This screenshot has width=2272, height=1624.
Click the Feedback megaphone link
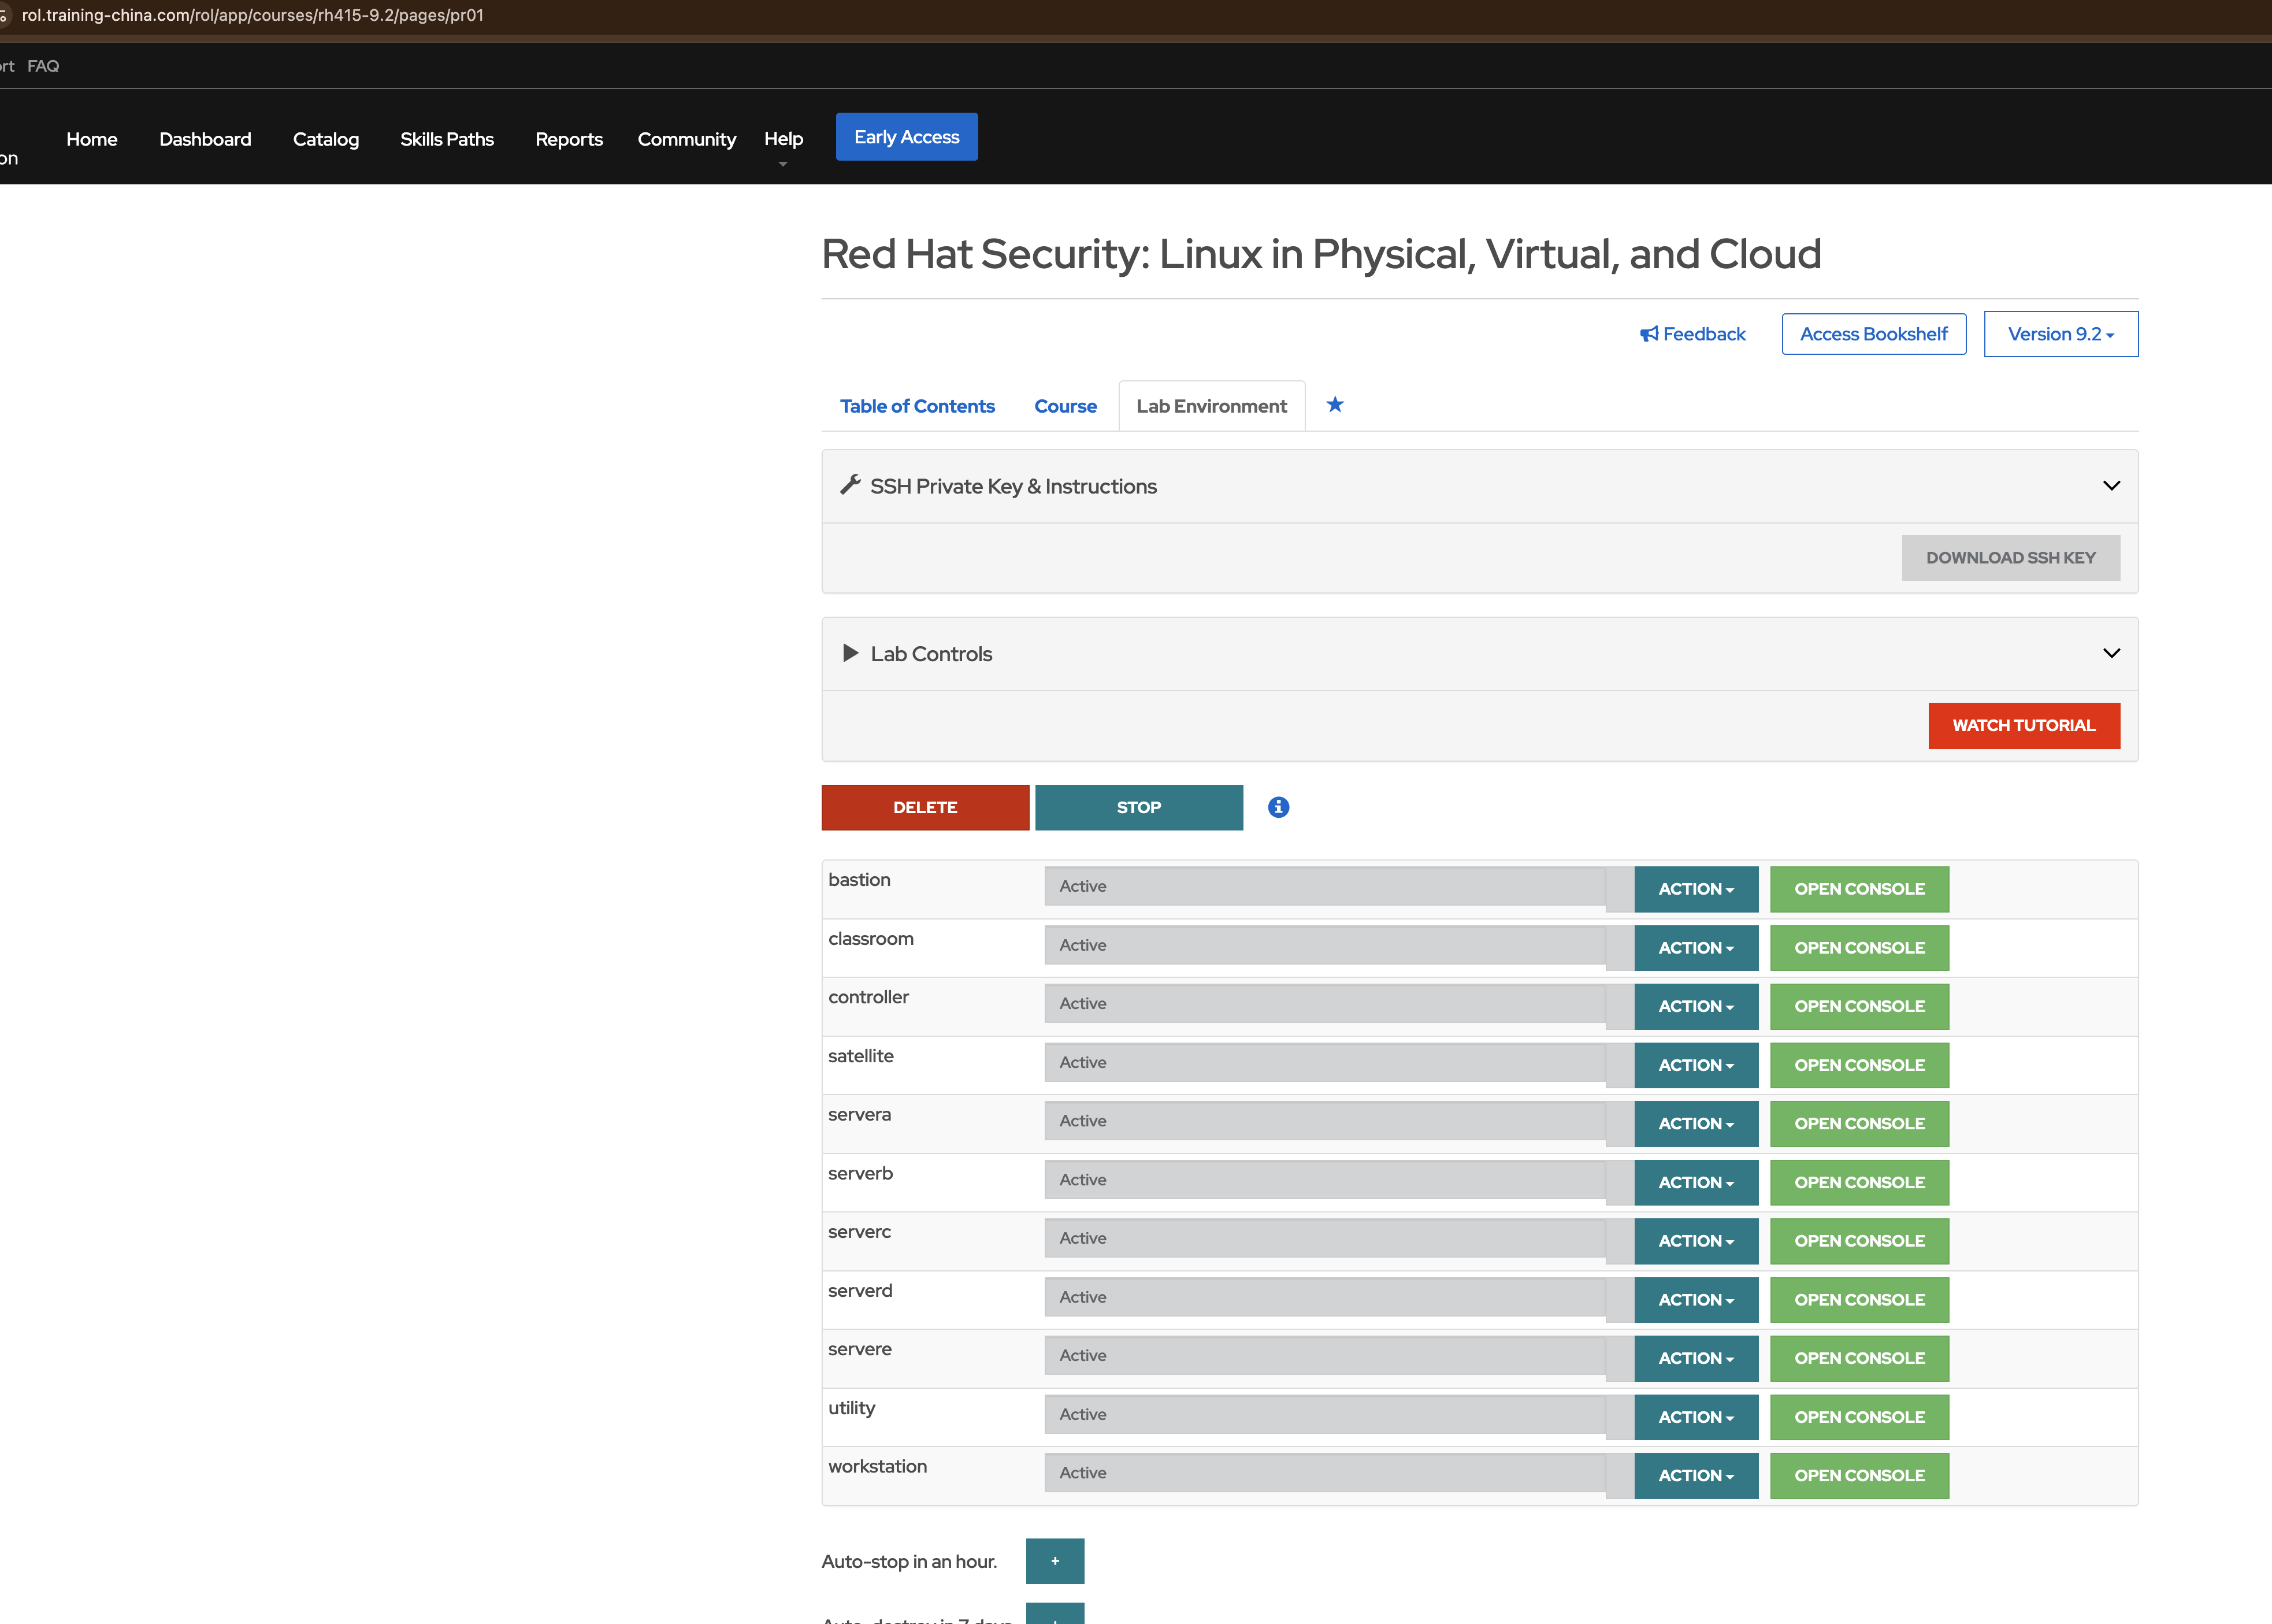1692,334
